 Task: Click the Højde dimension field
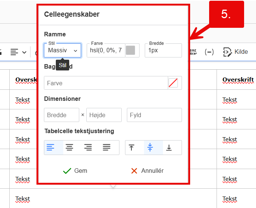(104, 115)
